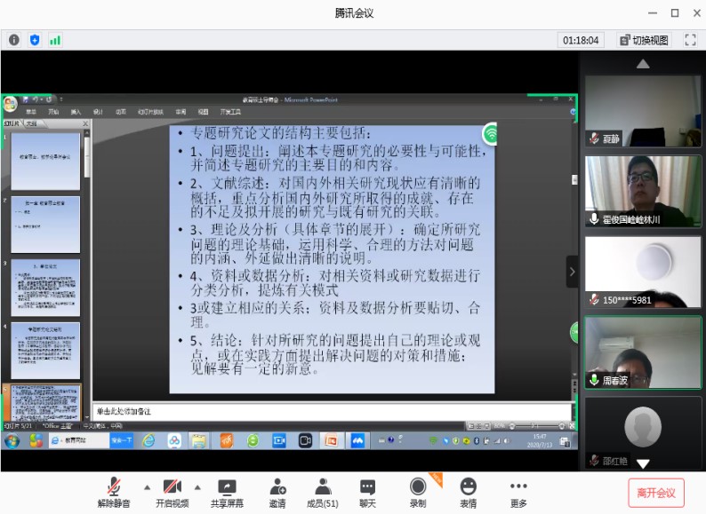Open meeting info icon in top bar
This screenshot has height=514, width=706.
pos(14,40)
